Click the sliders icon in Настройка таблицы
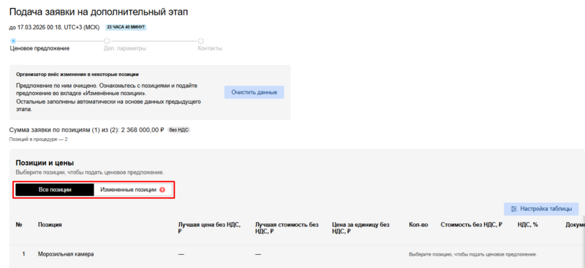This screenshot has height=268, width=585. [x=514, y=209]
